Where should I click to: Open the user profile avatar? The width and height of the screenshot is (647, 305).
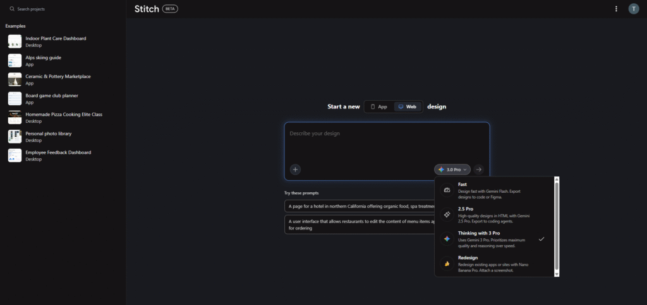633,9
